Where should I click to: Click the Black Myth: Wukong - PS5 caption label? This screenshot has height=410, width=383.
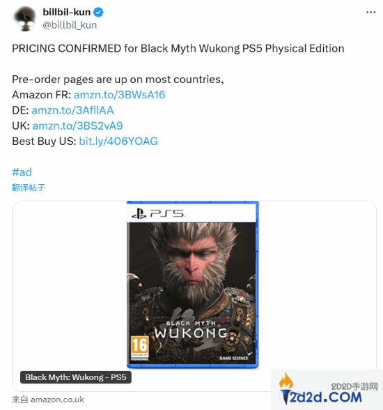(76, 377)
